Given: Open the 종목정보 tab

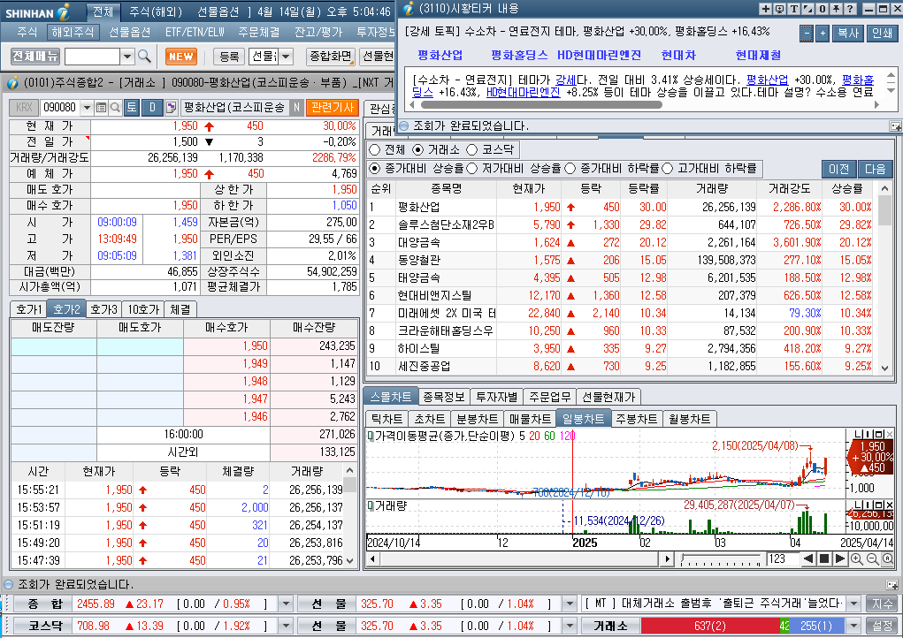Looking at the screenshot, I should (443, 397).
